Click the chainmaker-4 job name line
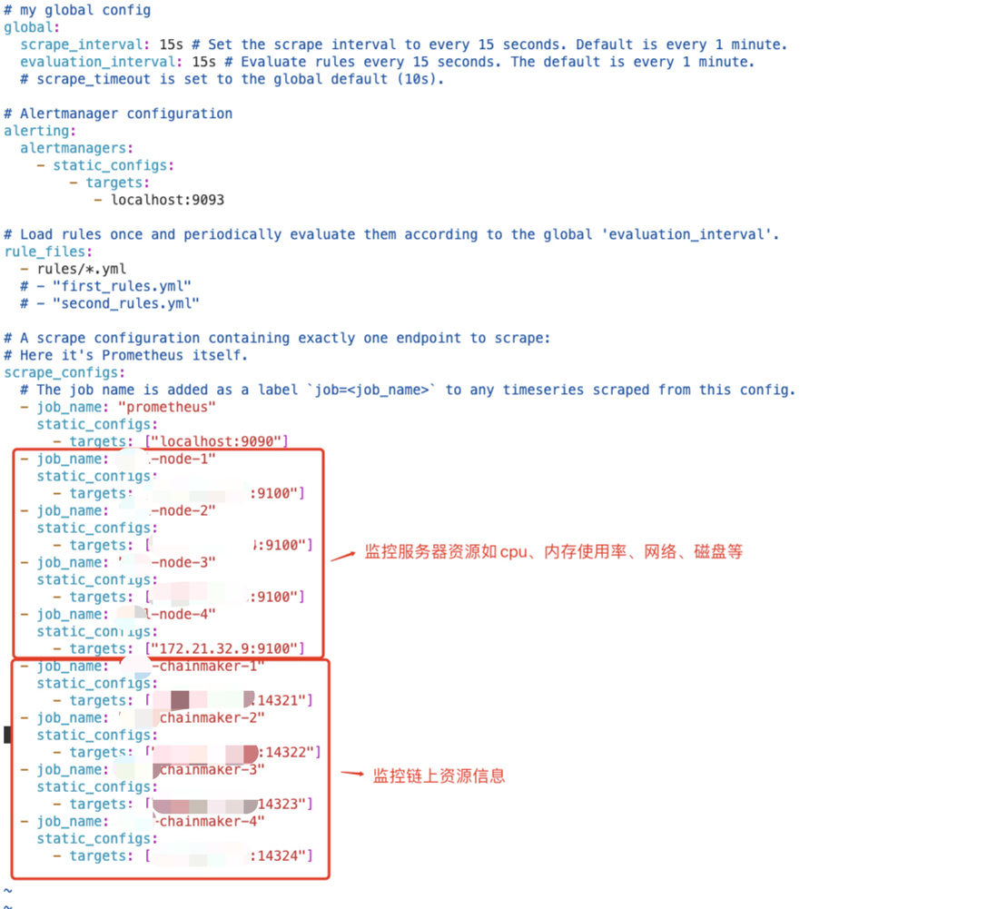Viewport: 997px width, 909px height. (150, 821)
